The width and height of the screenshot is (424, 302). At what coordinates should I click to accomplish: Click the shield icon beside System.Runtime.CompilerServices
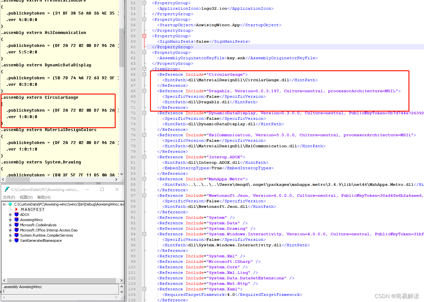coord(17,235)
